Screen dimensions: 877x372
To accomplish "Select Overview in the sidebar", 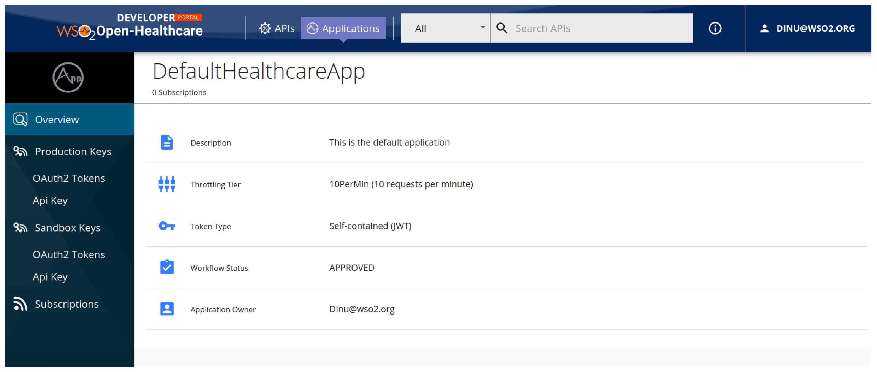I will pyautogui.click(x=70, y=119).
